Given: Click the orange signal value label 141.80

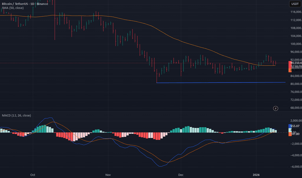Looking at the screenshot, I should (295, 134).
